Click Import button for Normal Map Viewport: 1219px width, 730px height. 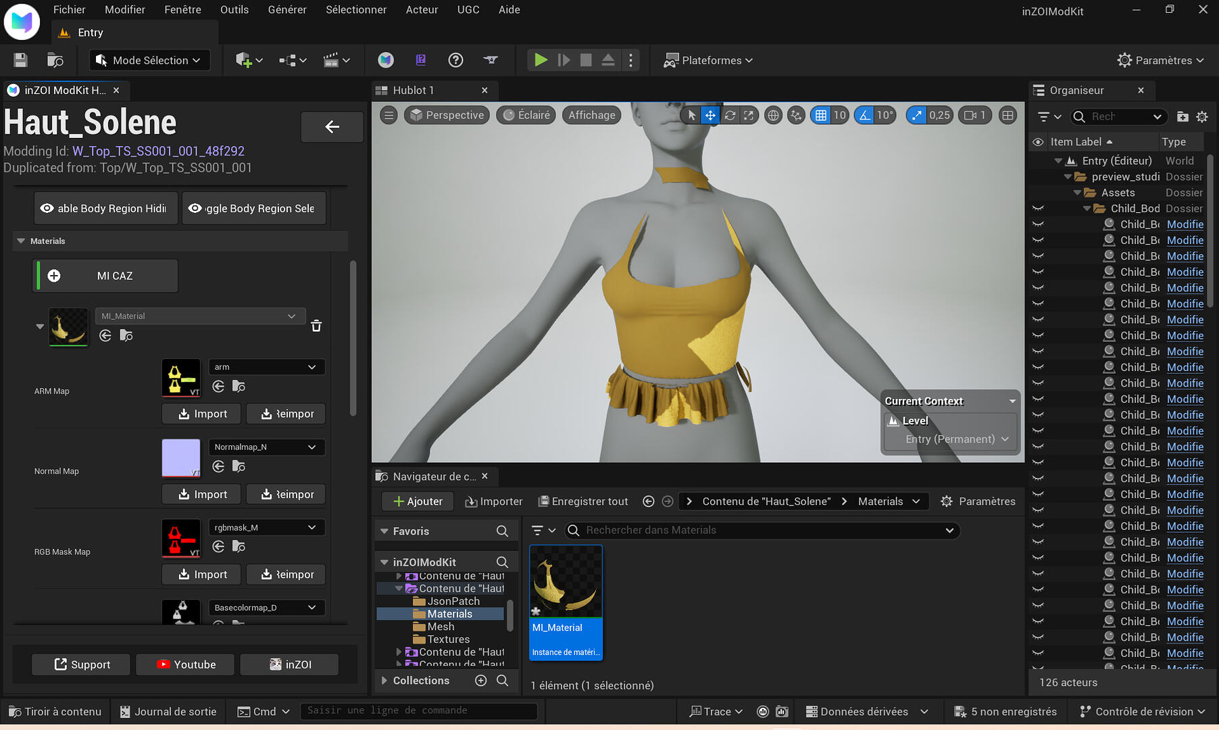click(203, 494)
